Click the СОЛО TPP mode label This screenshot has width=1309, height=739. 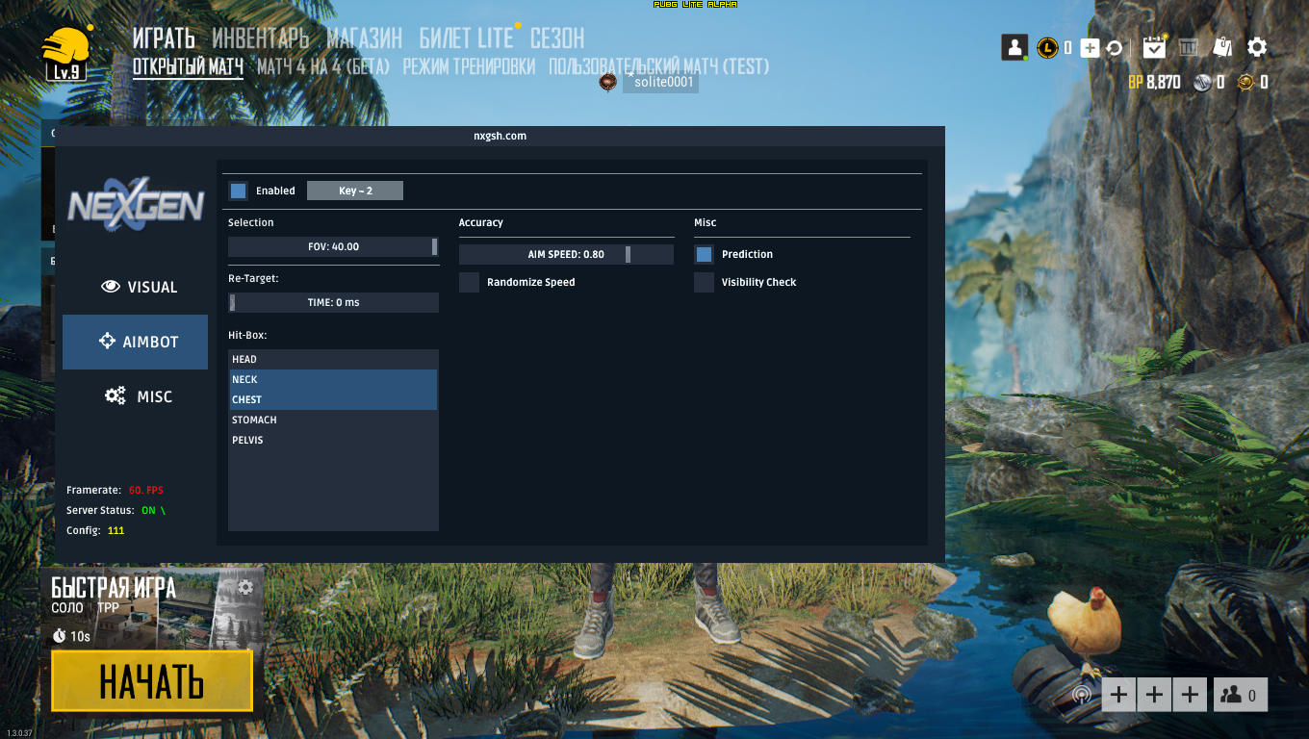pos(85,608)
